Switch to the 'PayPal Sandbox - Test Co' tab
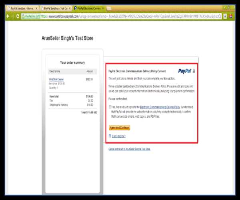Image resolution: width=240 pixels, height=200 pixels. click(x=56, y=8)
